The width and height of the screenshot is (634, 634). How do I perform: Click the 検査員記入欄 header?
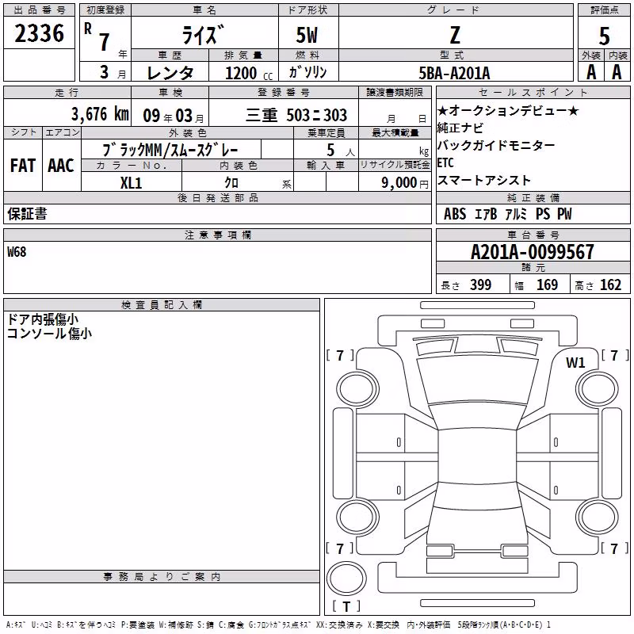click(x=162, y=305)
